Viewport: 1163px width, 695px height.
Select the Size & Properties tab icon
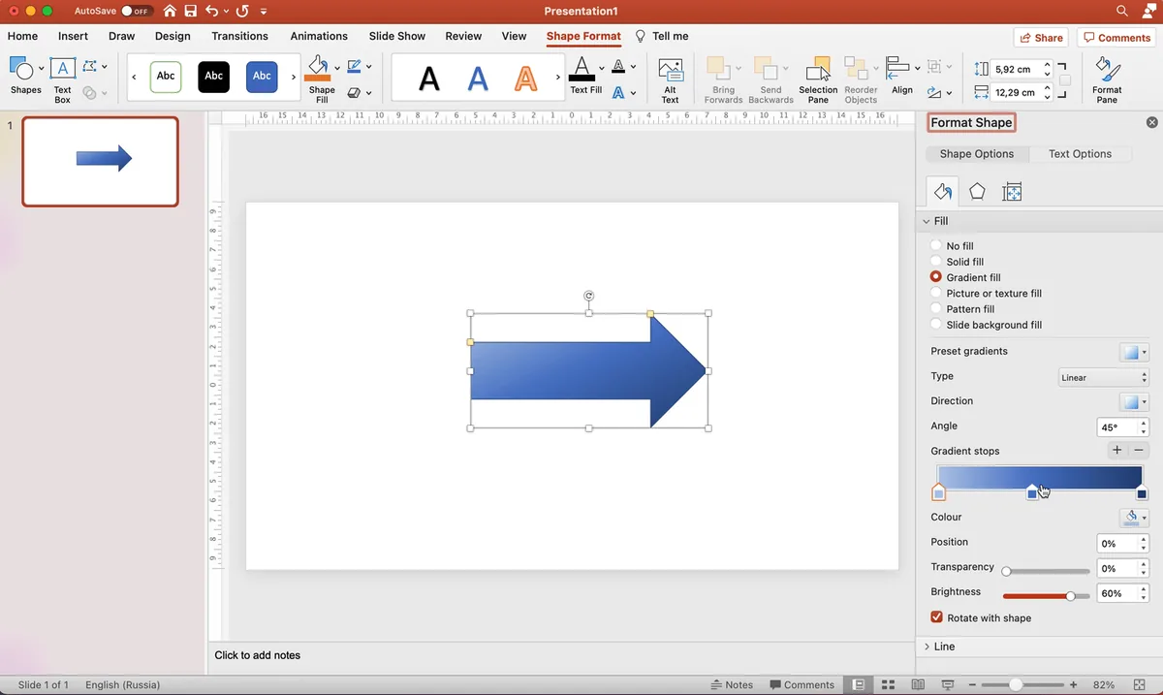1012,192
